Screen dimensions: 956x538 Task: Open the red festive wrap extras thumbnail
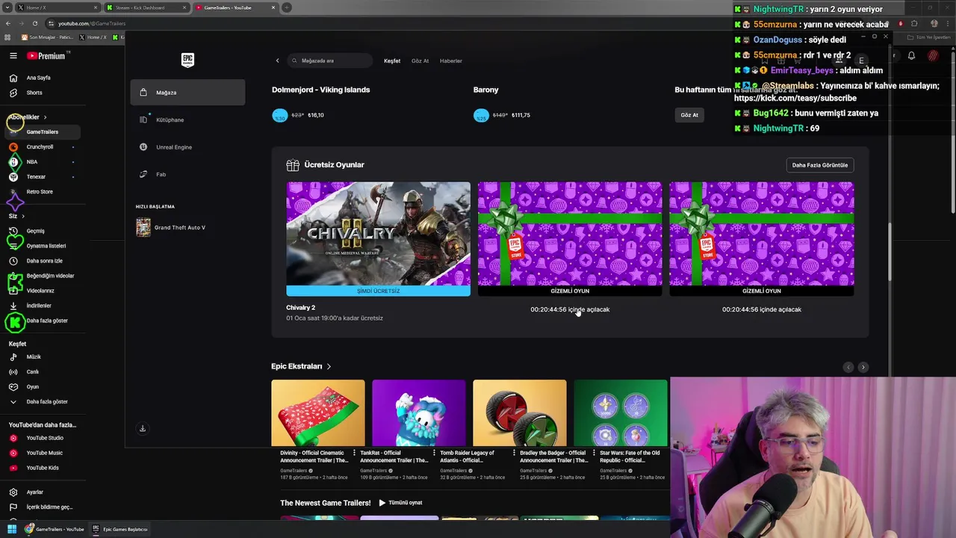pyautogui.click(x=318, y=412)
